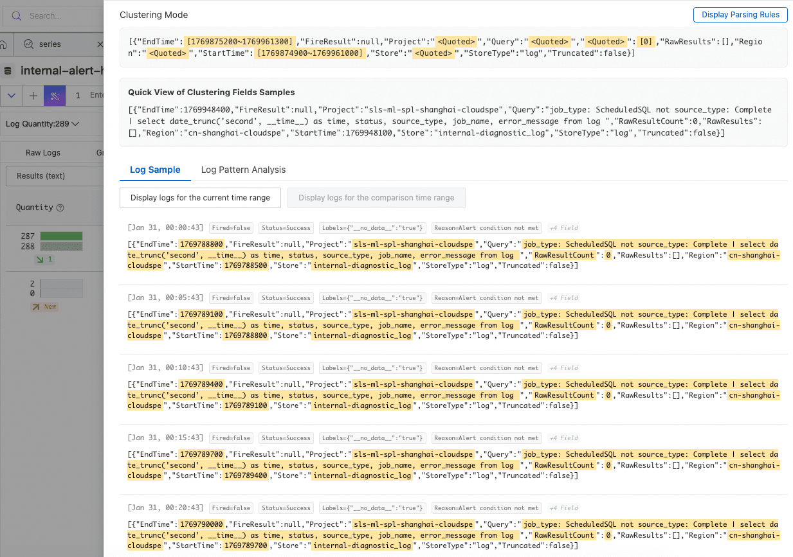Click the Quantity help question icon
The image size is (793, 557).
[x=60, y=208]
